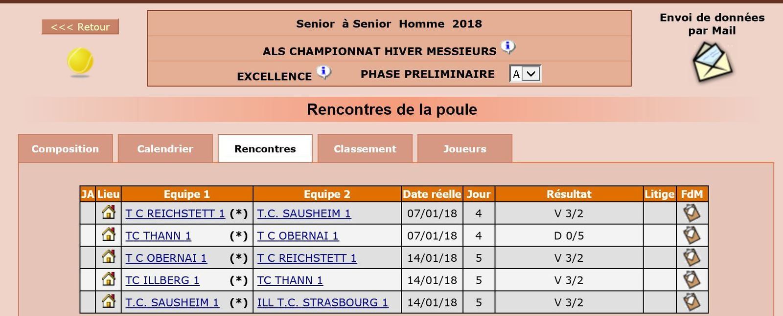Open the Joueurs tab

pyautogui.click(x=464, y=148)
